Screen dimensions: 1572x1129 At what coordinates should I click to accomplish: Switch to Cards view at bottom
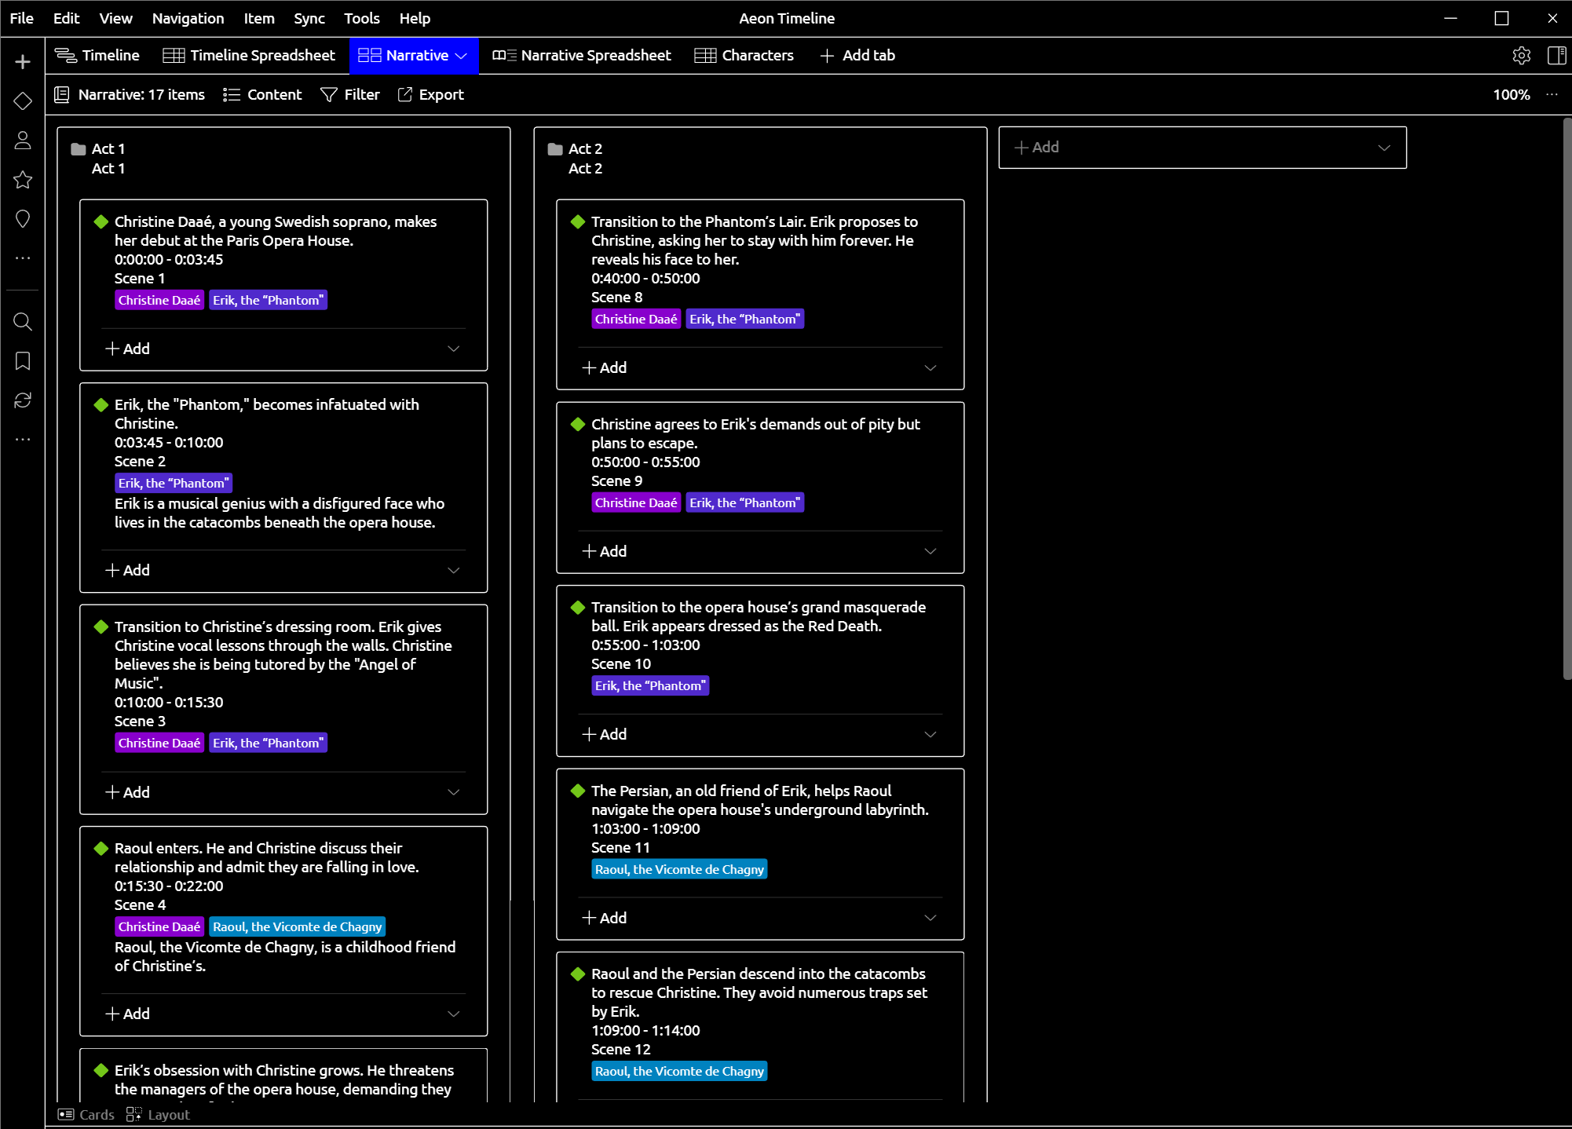[86, 1115]
